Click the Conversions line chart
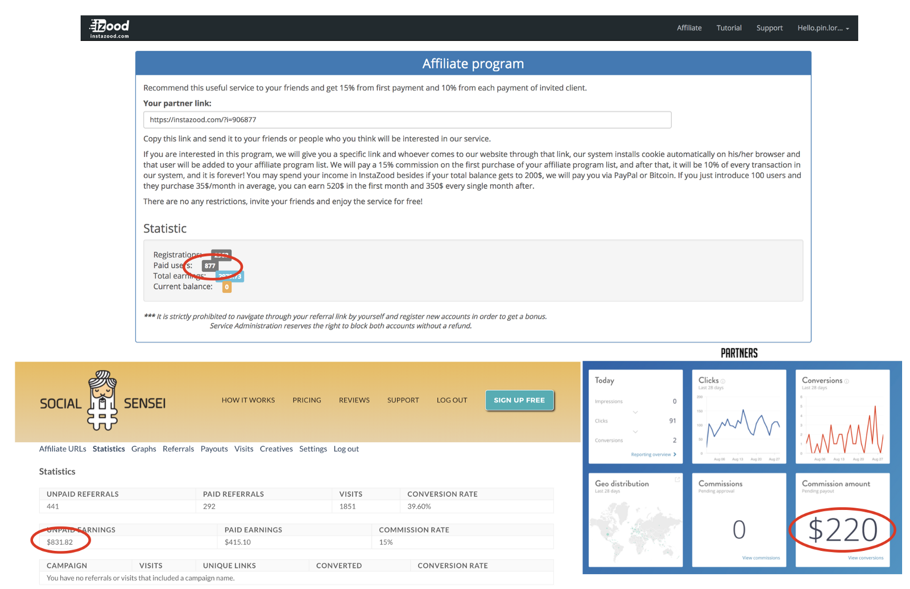The height and width of the screenshot is (589, 910). [x=842, y=426]
